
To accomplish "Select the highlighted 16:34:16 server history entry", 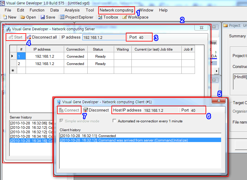I will (x=31, y=141).
